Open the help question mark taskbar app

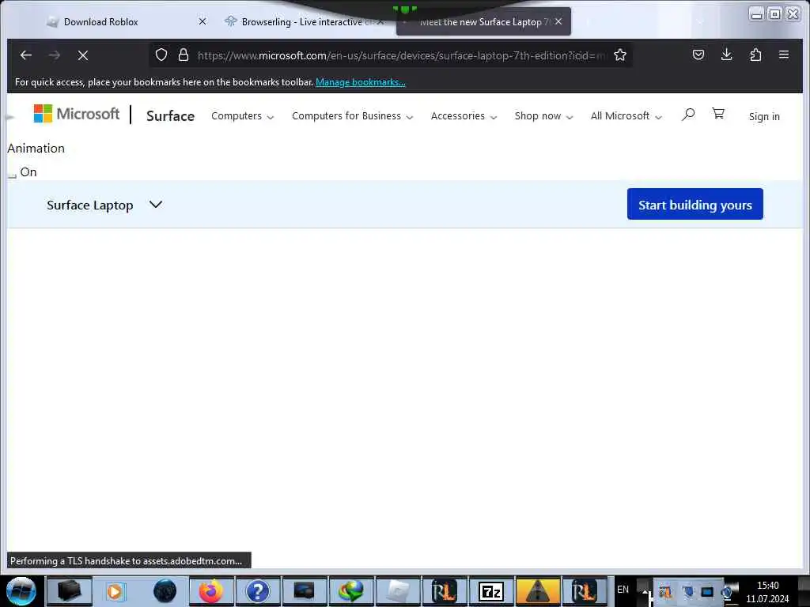pos(257,591)
